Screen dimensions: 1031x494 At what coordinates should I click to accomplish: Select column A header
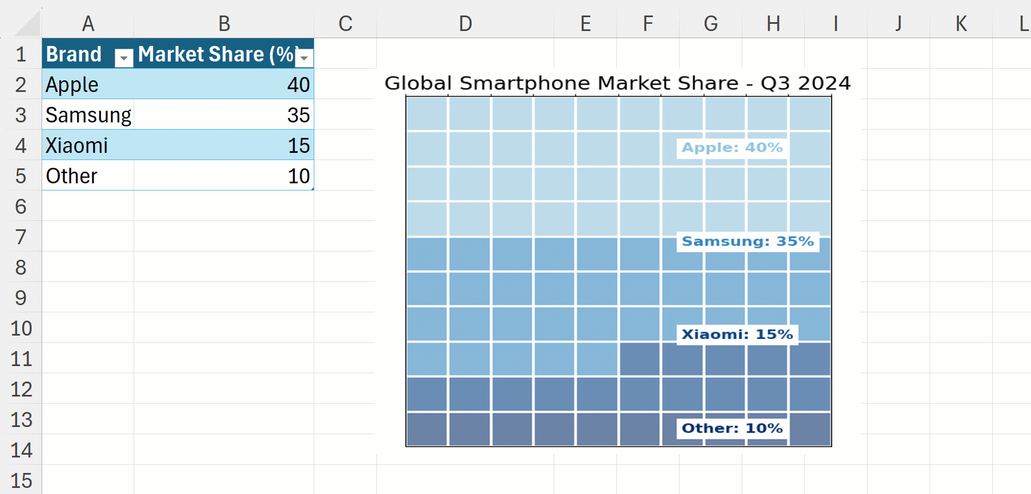tap(88, 24)
